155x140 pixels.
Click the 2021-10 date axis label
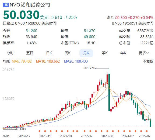tap(66, 136)
